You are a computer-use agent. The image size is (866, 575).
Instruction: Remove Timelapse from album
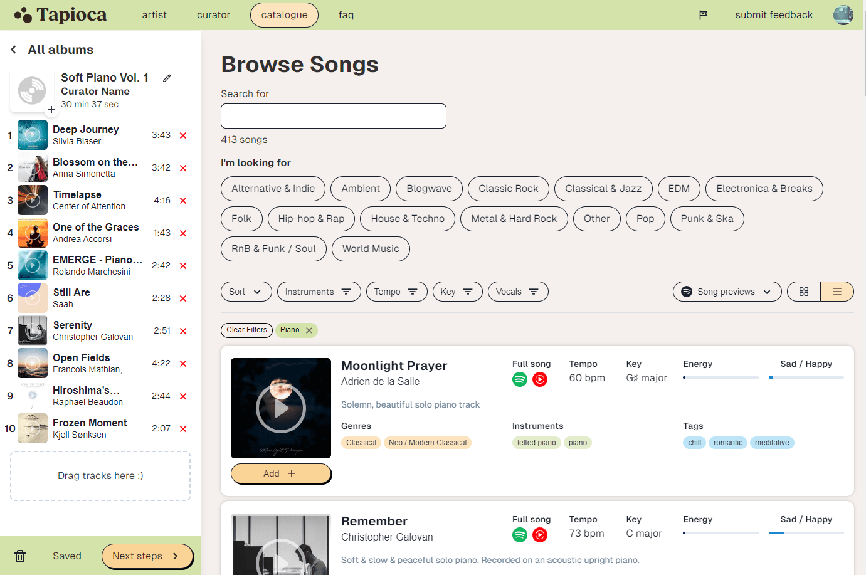point(183,201)
